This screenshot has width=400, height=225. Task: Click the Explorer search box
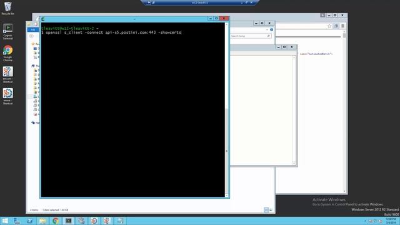pyautogui.click(x=250, y=36)
